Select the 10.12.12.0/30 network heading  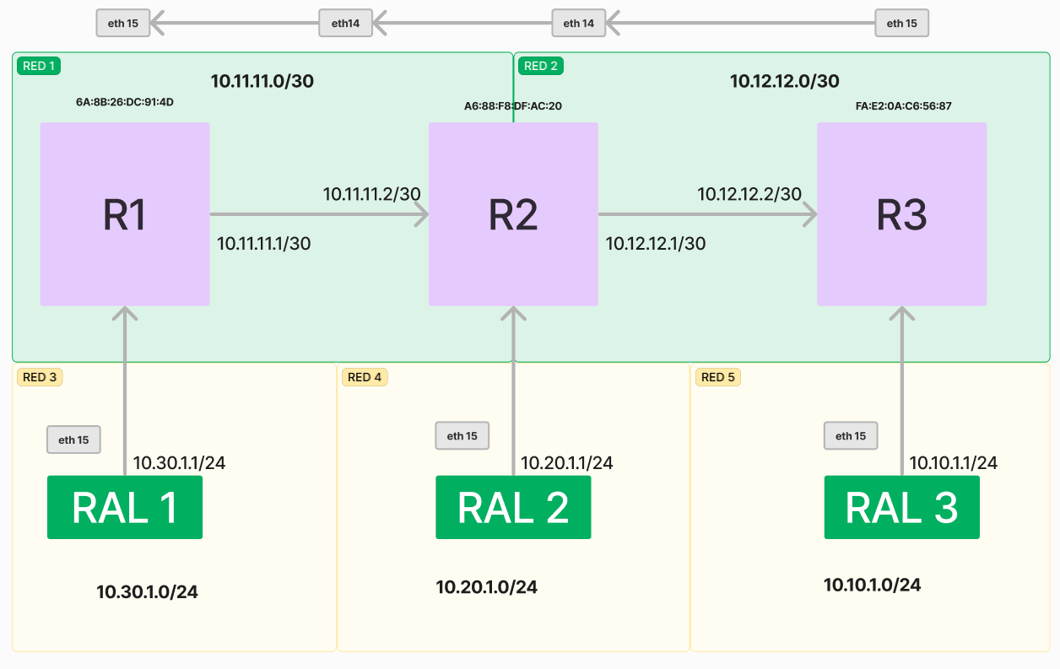point(784,81)
